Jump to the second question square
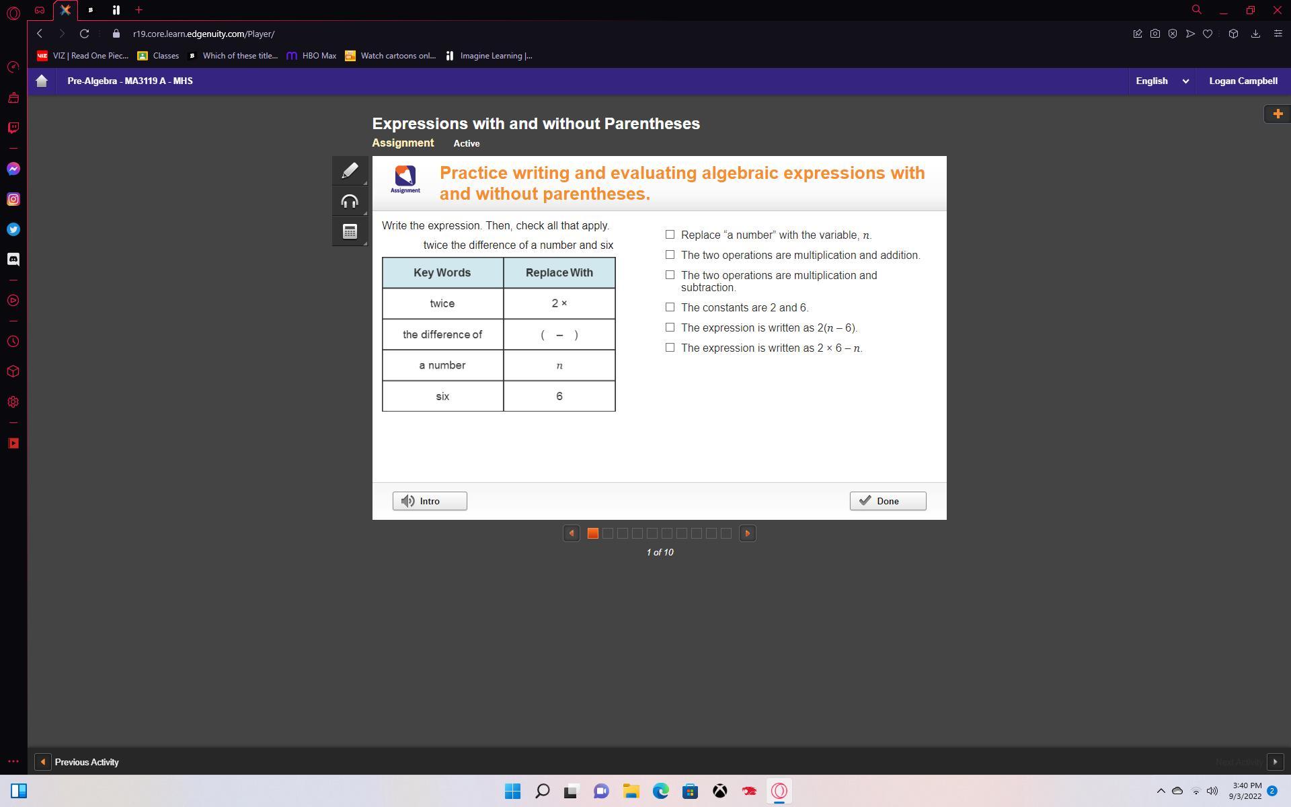The image size is (1291, 807). [x=608, y=533]
